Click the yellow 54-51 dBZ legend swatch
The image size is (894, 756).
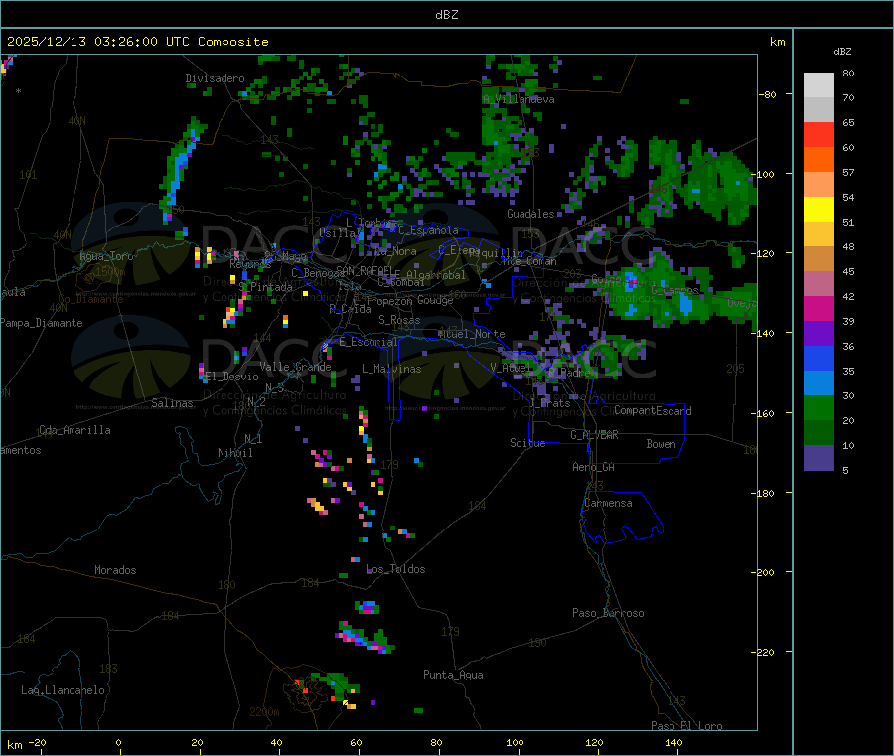819,210
